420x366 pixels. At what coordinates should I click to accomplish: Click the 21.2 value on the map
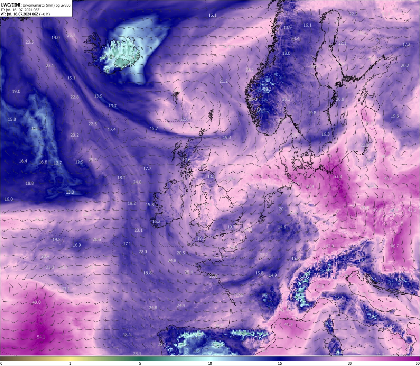point(223,81)
